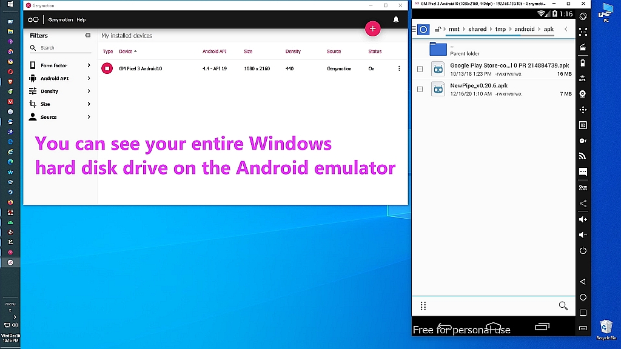Expand the Size filter
Screen dimensions: 621x349
pos(60,104)
